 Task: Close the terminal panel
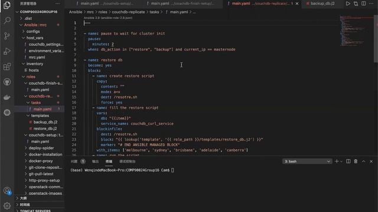[372, 161]
